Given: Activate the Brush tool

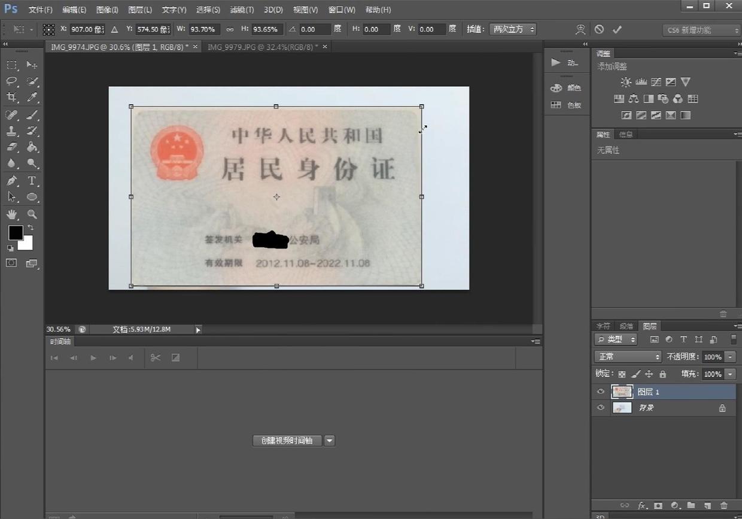Looking at the screenshot, I should pyautogui.click(x=32, y=114).
